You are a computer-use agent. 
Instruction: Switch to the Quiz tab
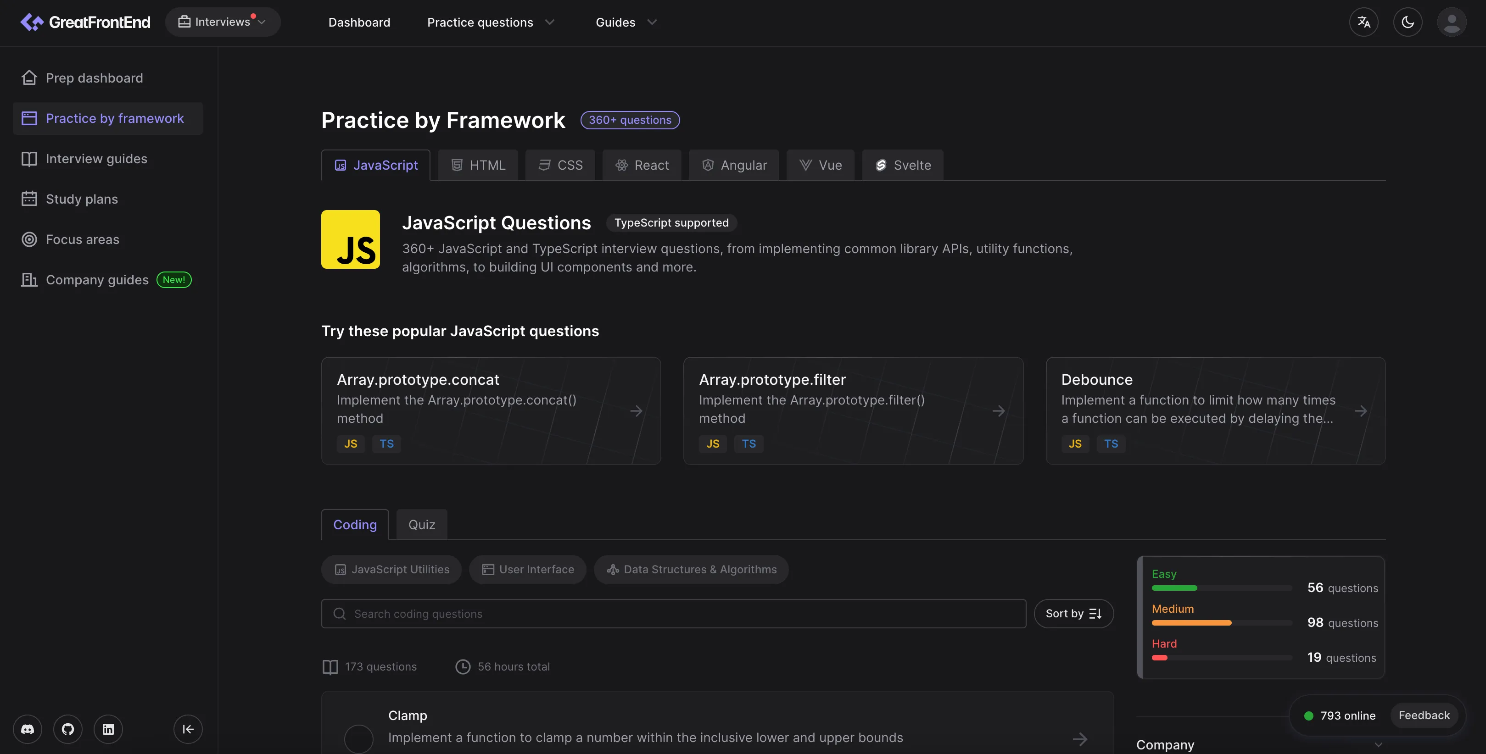(x=422, y=525)
